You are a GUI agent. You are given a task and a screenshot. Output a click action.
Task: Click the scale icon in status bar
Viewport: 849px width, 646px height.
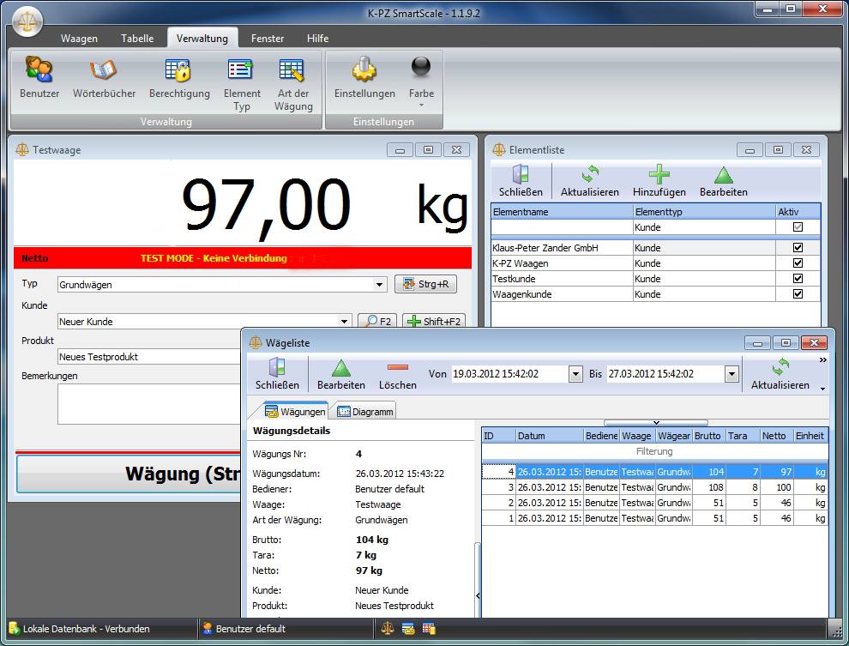pyautogui.click(x=388, y=629)
